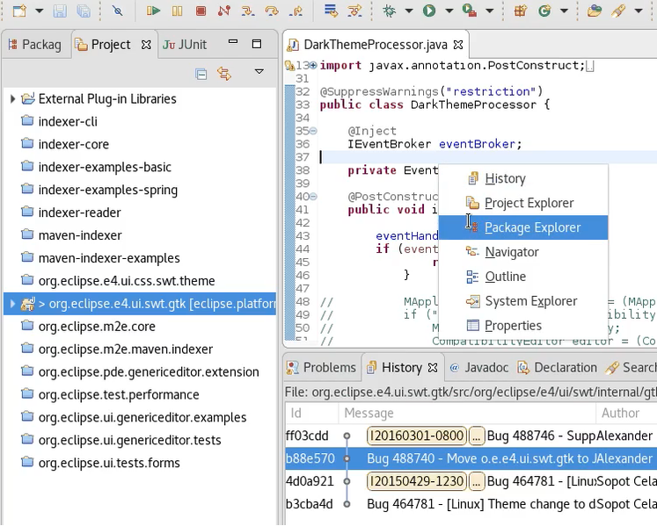
Task: Toggle Skip All Breakpoints
Action: [x=118, y=11]
